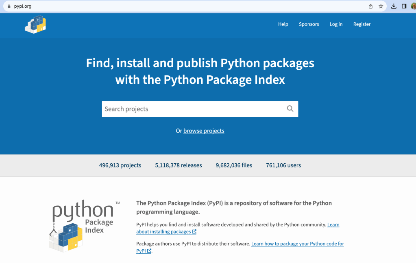Bookmark this page with the star icon
The image size is (416, 263).
(x=381, y=6)
